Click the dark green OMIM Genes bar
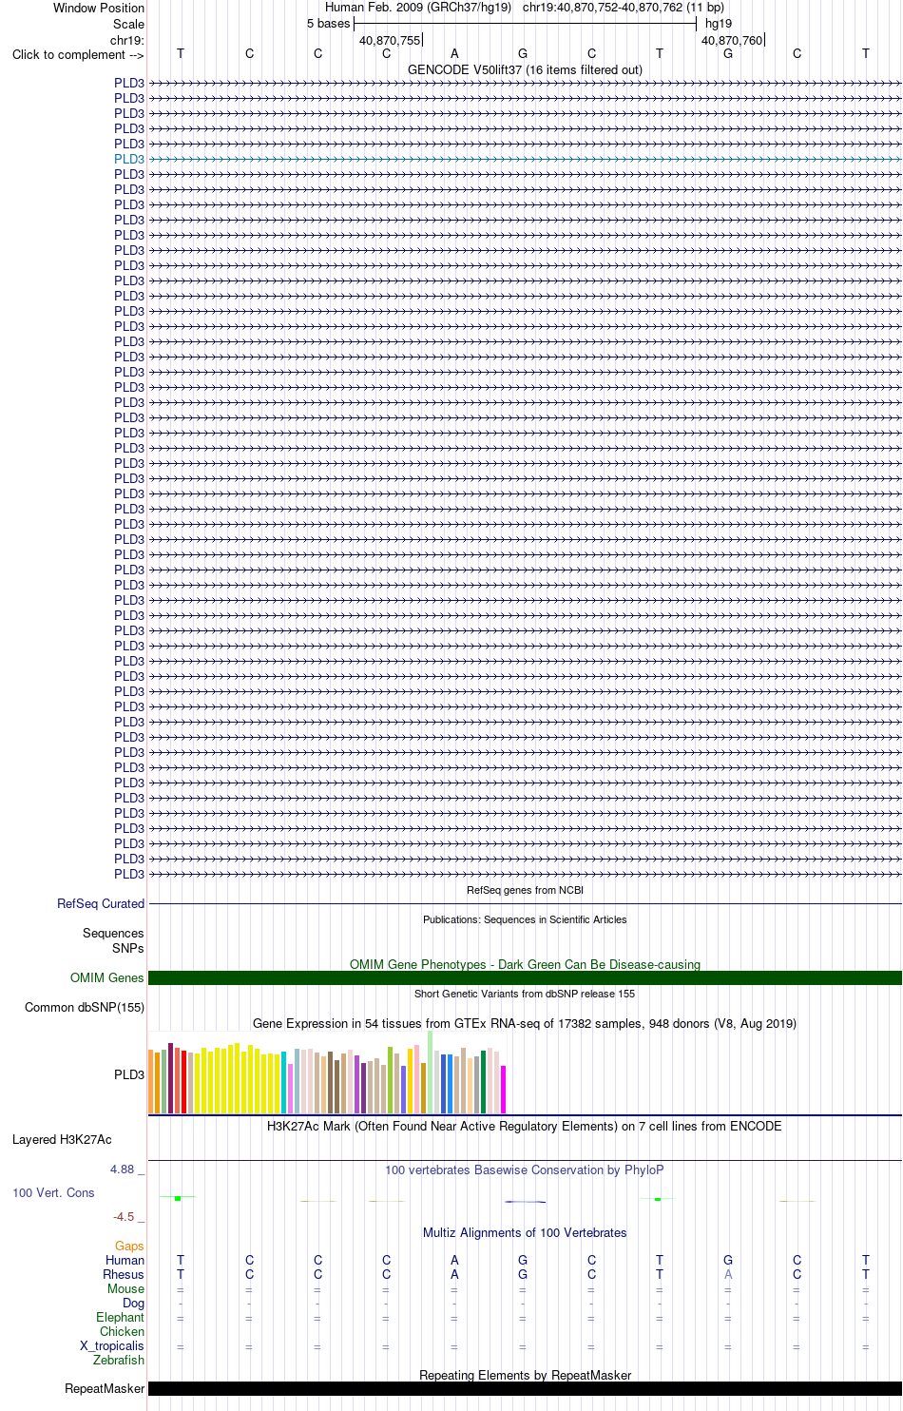Screen dimensions: 903x1411 click(525, 977)
